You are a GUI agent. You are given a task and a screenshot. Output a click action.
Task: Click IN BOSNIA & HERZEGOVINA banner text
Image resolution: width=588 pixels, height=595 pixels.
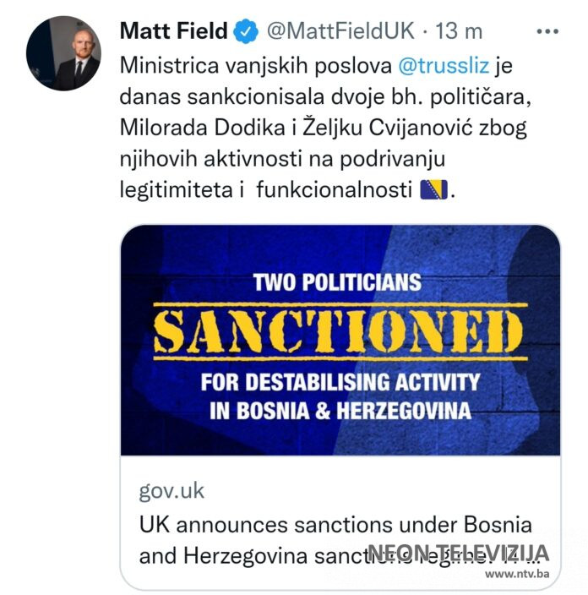(x=340, y=412)
